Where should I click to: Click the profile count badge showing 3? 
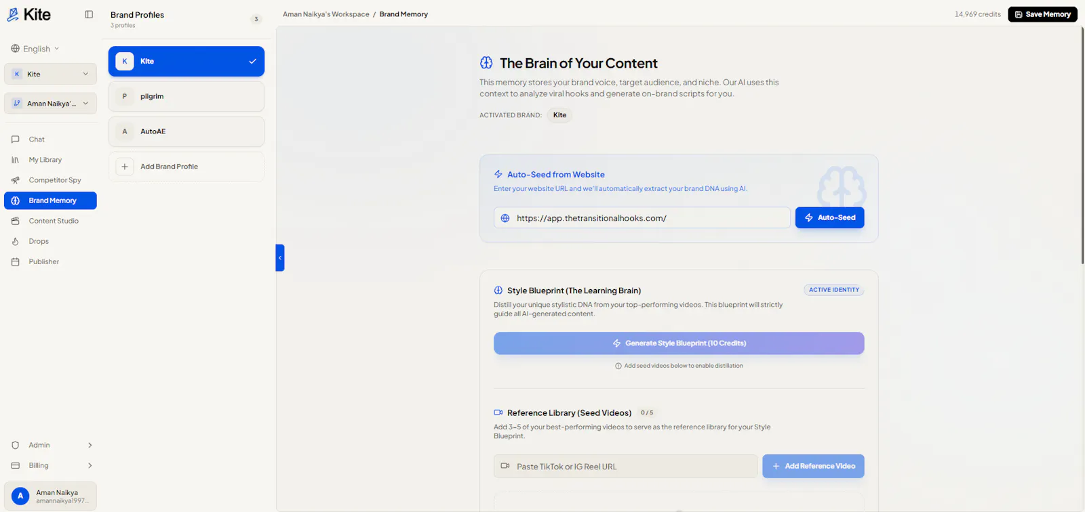click(x=256, y=19)
